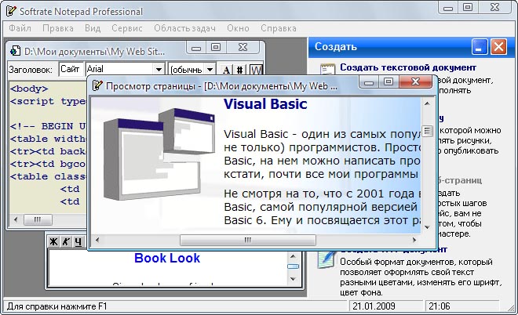Click inside the Заголовок text field
The height and width of the screenshot is (315, 518).
coord(70,69)
